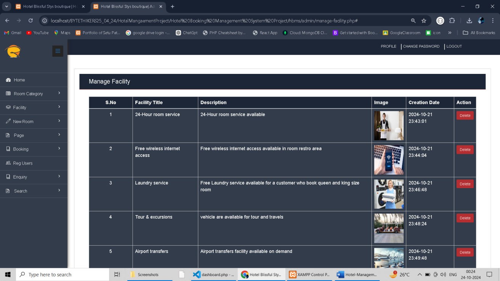Show hidden system tray icons
The image size is (500, 281).
click(x=420, y=275)
